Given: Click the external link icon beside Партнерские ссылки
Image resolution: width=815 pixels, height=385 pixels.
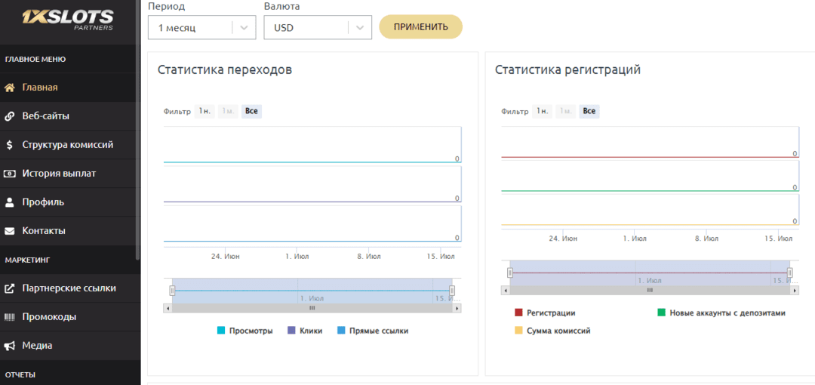Looking at the screenshot, I should point(9,288).
